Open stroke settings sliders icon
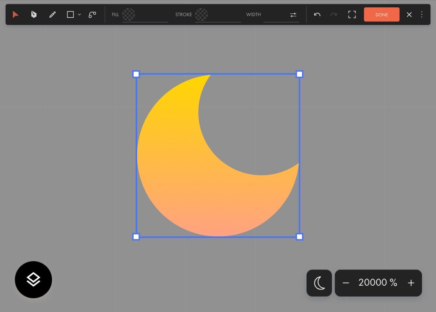The width and height of the screenshot is (436, 312). click(293, 14)
